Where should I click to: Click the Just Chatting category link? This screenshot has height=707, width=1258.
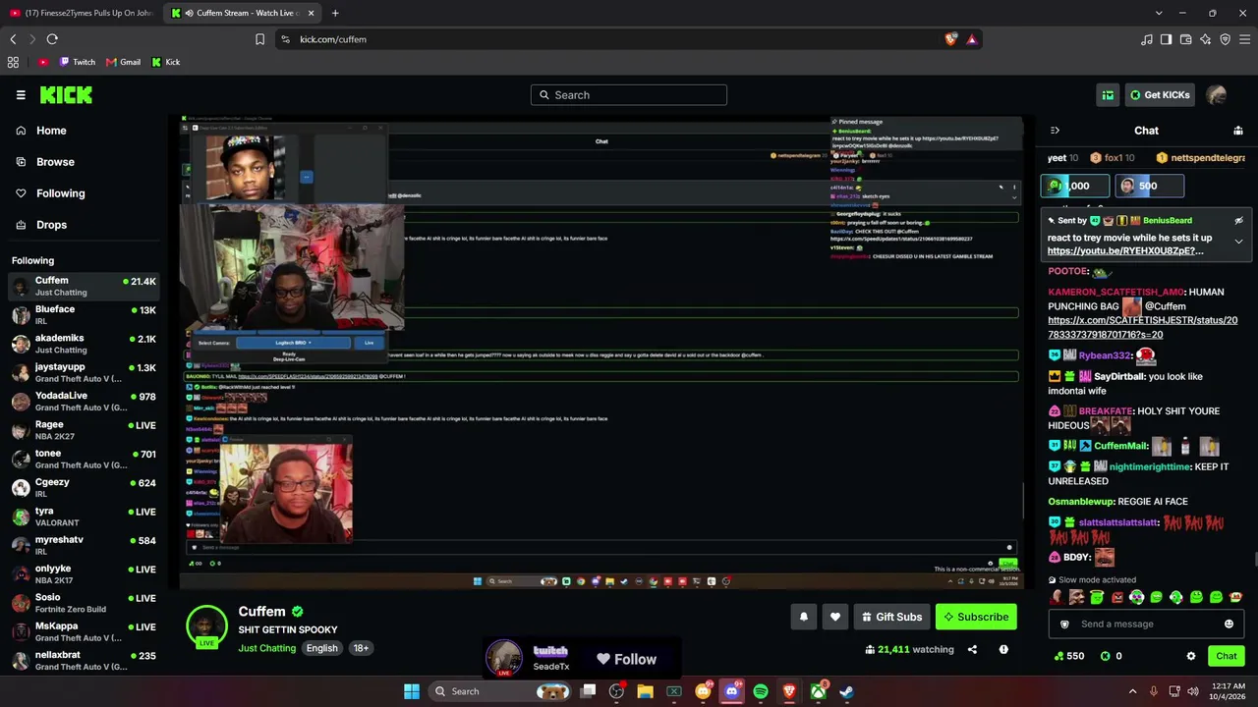(266, 648)
